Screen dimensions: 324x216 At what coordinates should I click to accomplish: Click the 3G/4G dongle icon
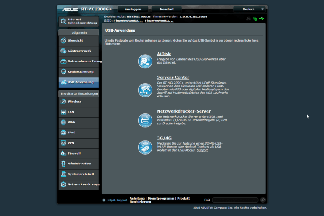[x=145, y=148]
